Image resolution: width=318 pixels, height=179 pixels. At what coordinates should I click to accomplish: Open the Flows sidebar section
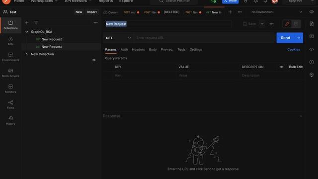(x=10, y=104)
